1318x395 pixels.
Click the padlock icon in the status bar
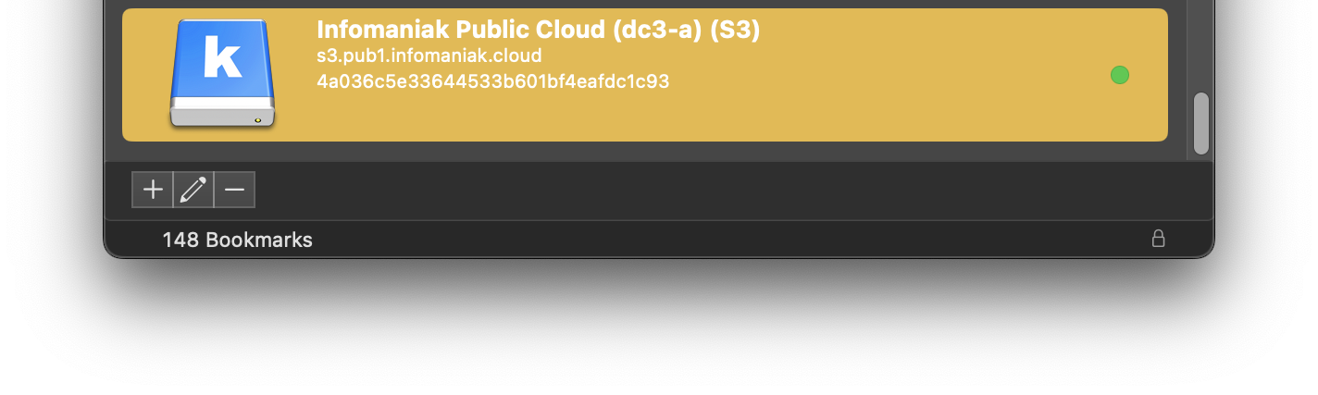tap(1158, 239)
